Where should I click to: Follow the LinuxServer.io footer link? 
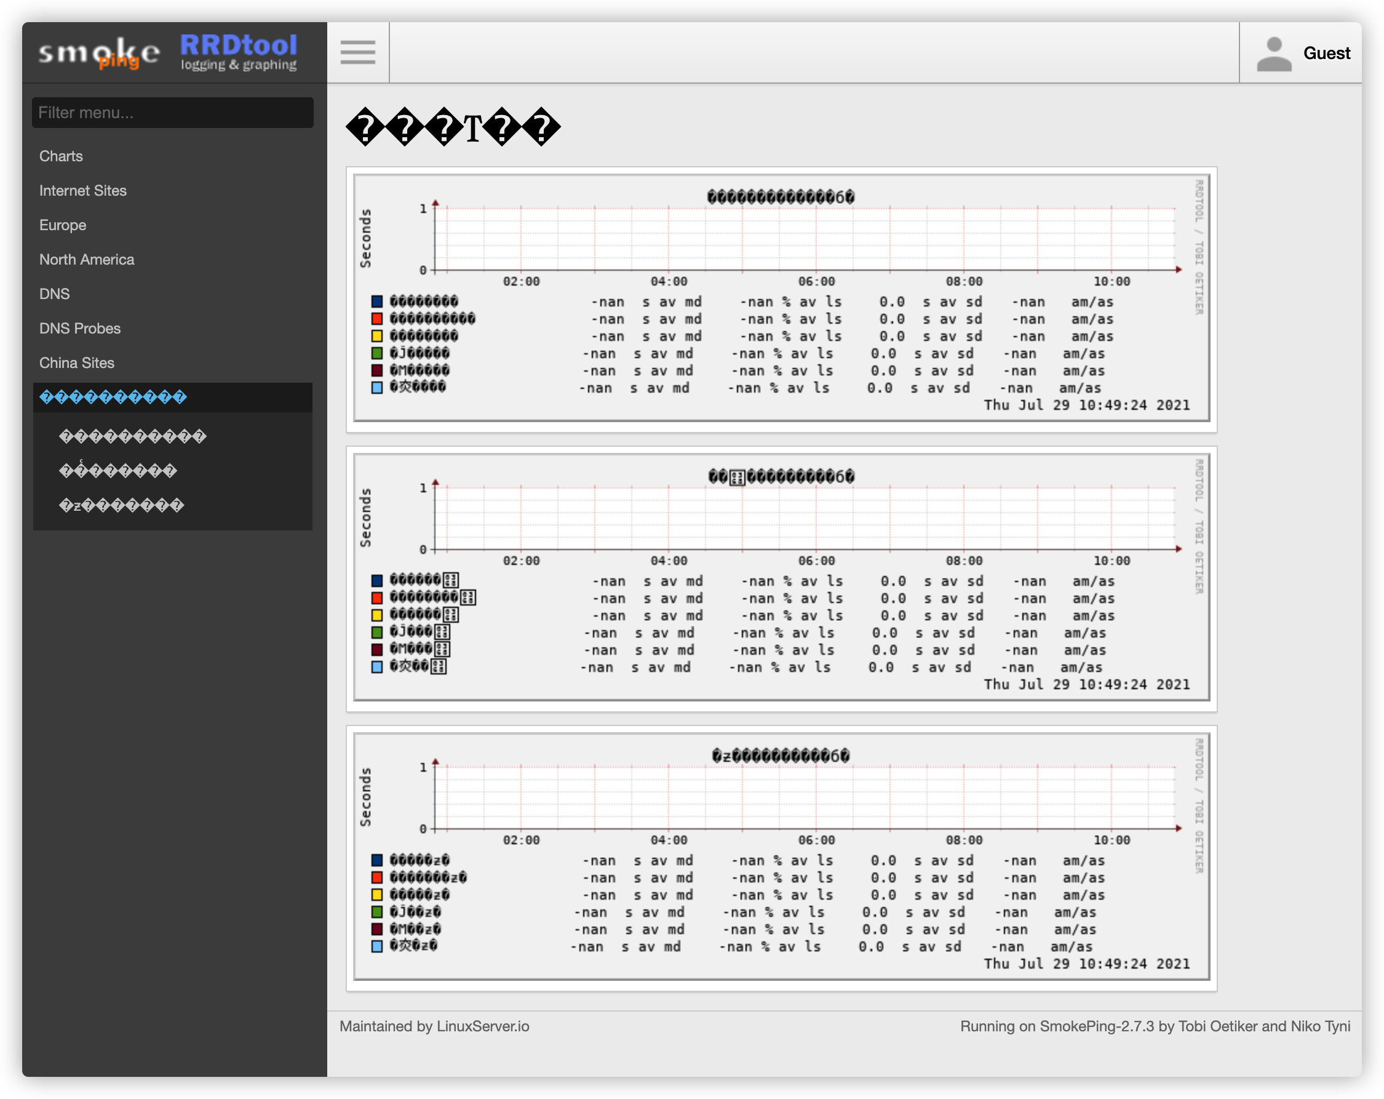click(483, 1026)
